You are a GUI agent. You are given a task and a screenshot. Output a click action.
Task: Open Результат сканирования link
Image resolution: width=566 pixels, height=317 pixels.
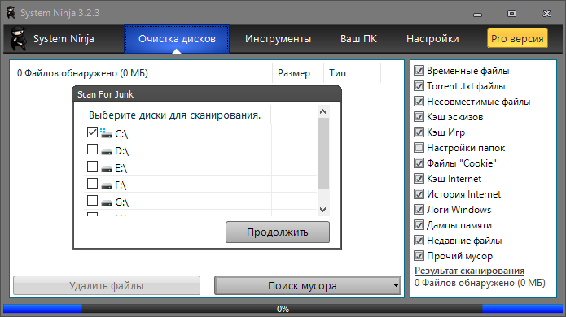[469, 271]
